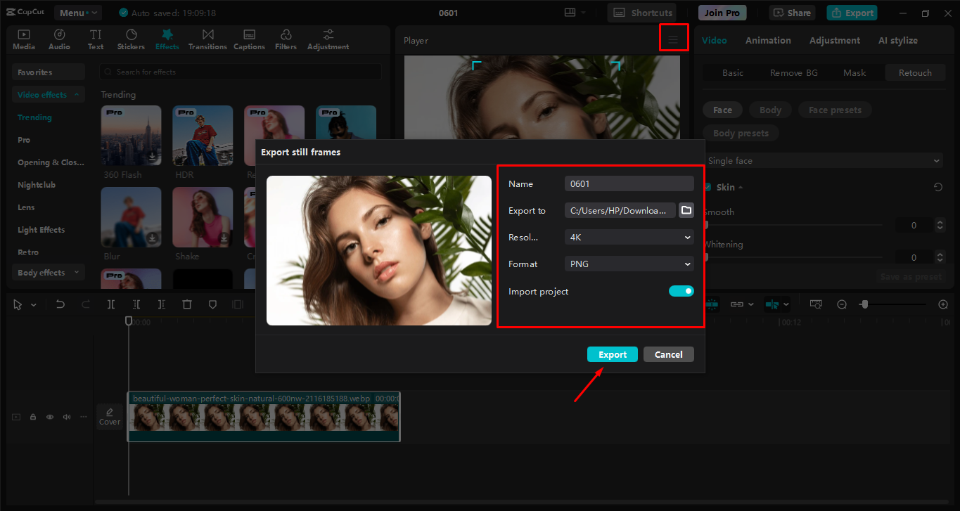Open the Filters panel

pos(286,39)
